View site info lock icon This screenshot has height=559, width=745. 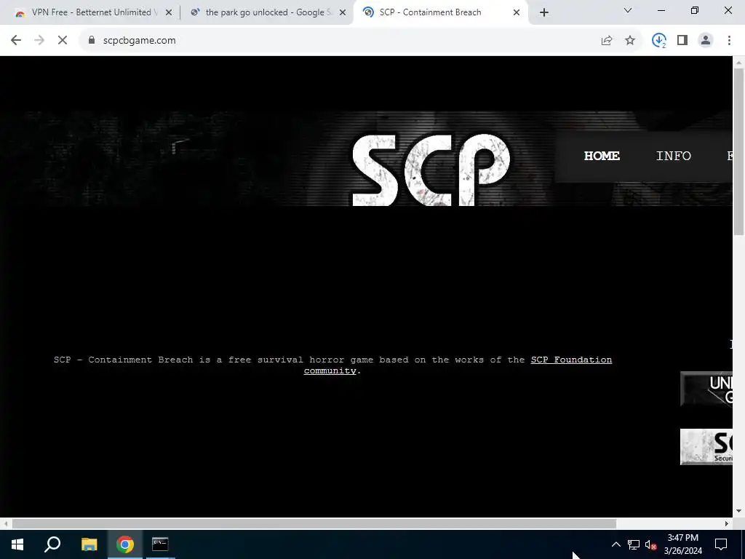[92, 41]
